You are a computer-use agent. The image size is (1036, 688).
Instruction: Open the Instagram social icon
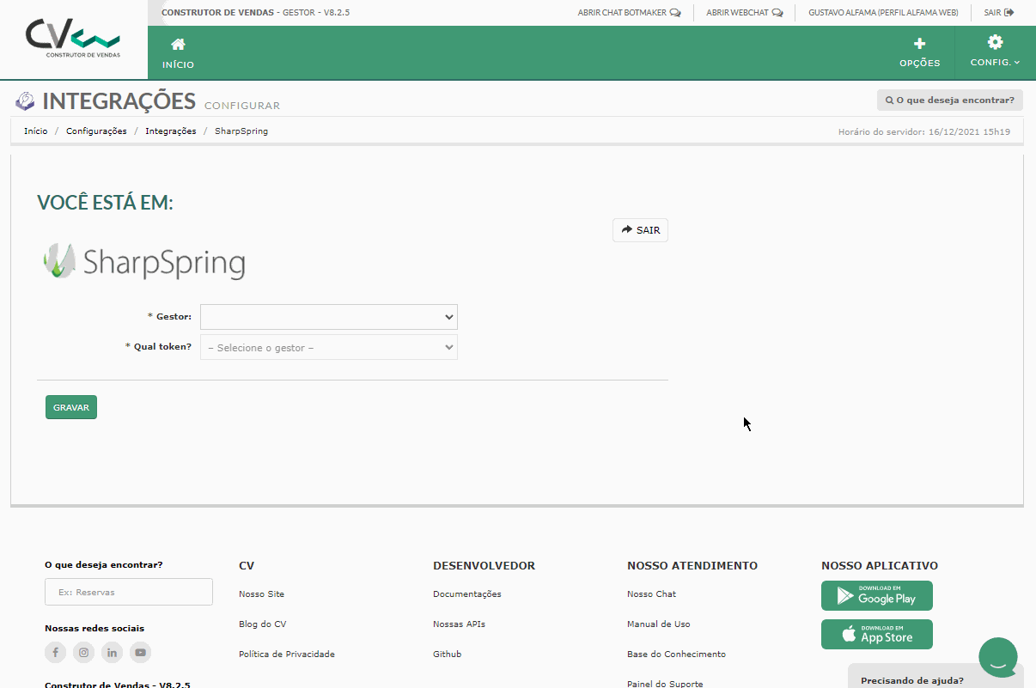click(83, 653)
